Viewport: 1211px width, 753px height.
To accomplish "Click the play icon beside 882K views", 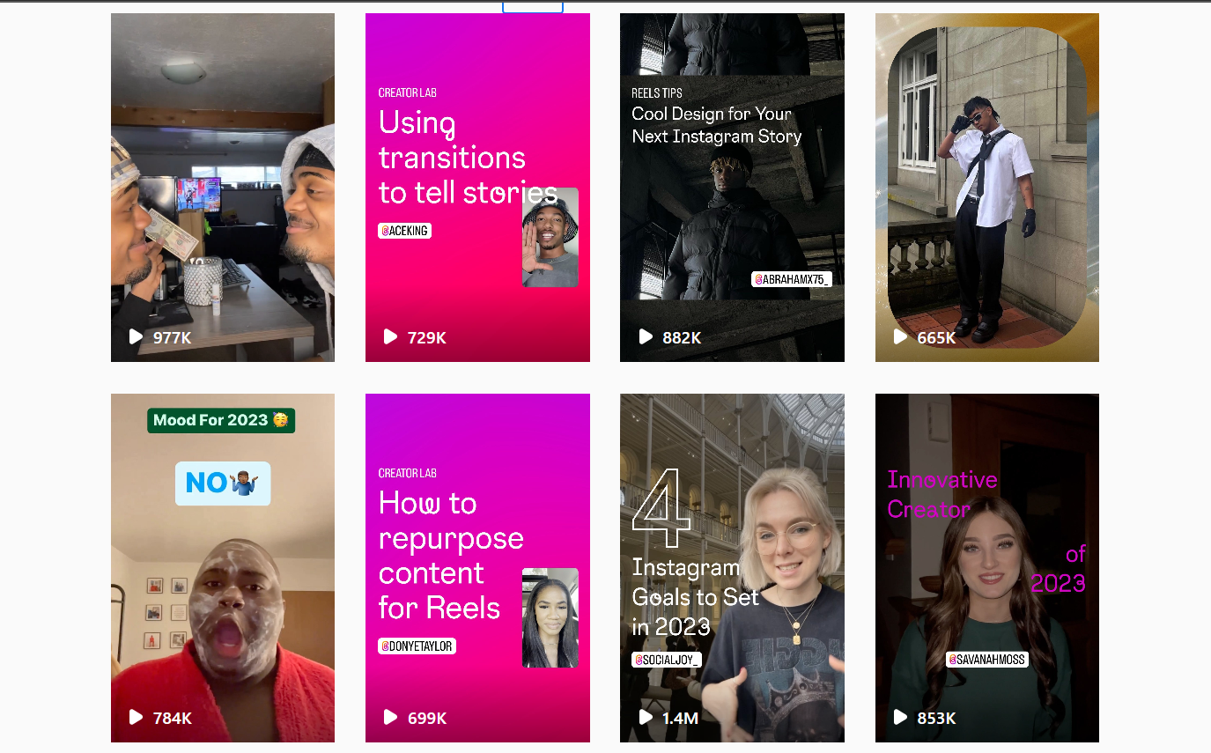I will [x=646, y=336].
